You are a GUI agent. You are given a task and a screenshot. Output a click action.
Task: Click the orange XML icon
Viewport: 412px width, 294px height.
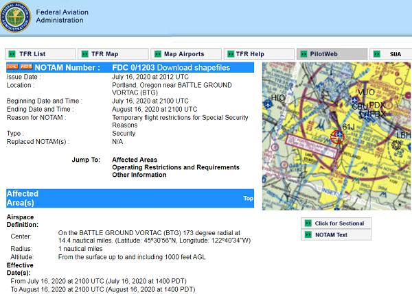coord(12,67)
